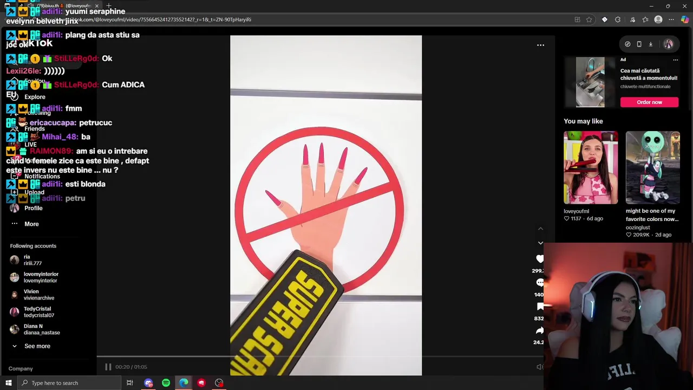Click split screen icon in address bar
Image resolution: width=693 pixels, height=390 pixels.
[x=577, y=19]
